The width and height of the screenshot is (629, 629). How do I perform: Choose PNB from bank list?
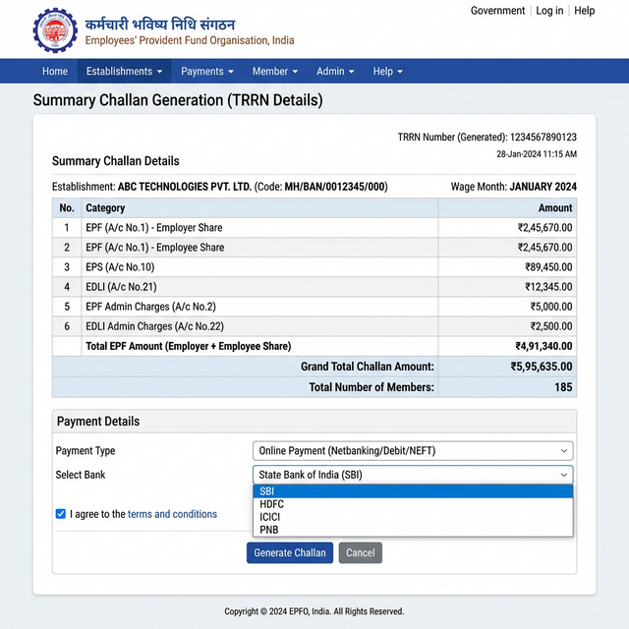click(413, 530)
